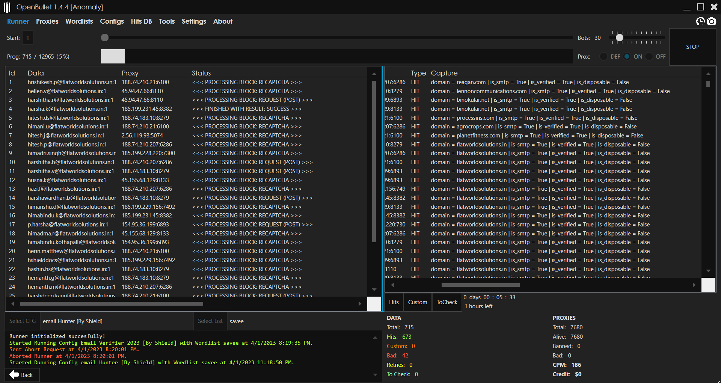Image resolution: width=721 pixels, height=383 pixels.
Task: Click the Back arrow button
Action: point(22,375)
